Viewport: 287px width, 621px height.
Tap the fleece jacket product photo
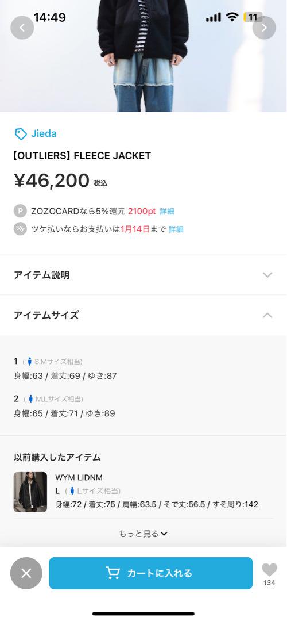[x=143, y=56]
